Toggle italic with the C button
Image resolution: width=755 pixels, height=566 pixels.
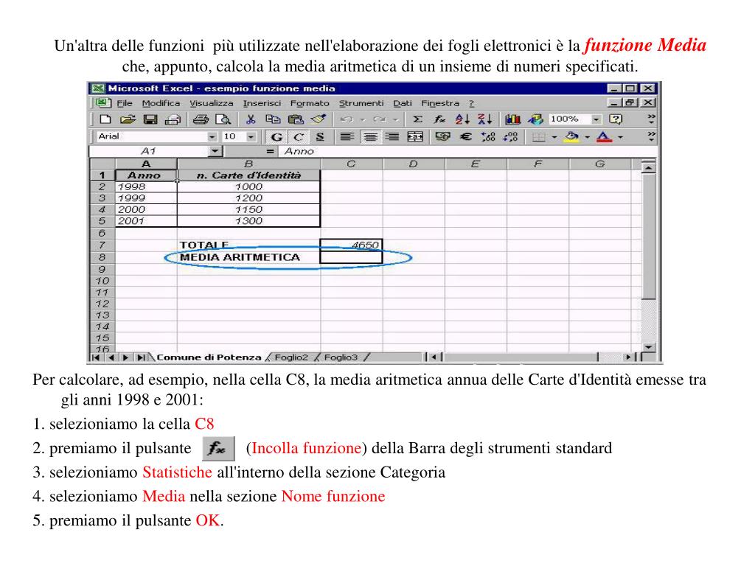299,137
